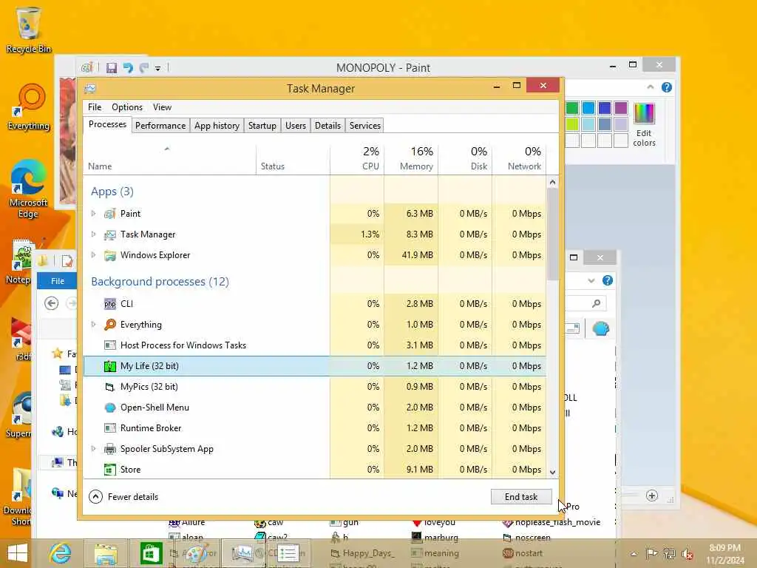This screenshot has width=757, height=568.
Task: Click the File tab in Explorer window
Action: [x=58, y=280]
